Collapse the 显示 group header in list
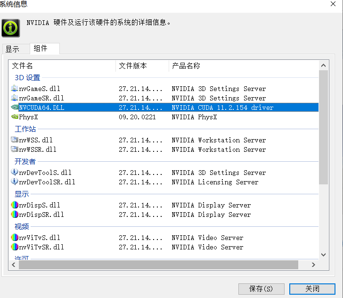This screenshot has width=343, height=298. (22, 194)
